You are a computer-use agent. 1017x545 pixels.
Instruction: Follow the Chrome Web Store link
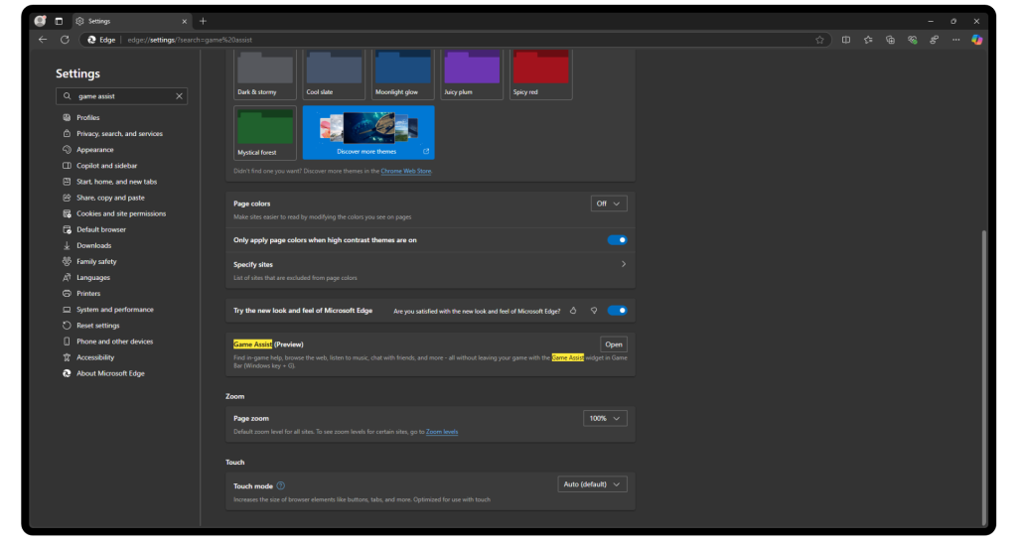point(406,172)
